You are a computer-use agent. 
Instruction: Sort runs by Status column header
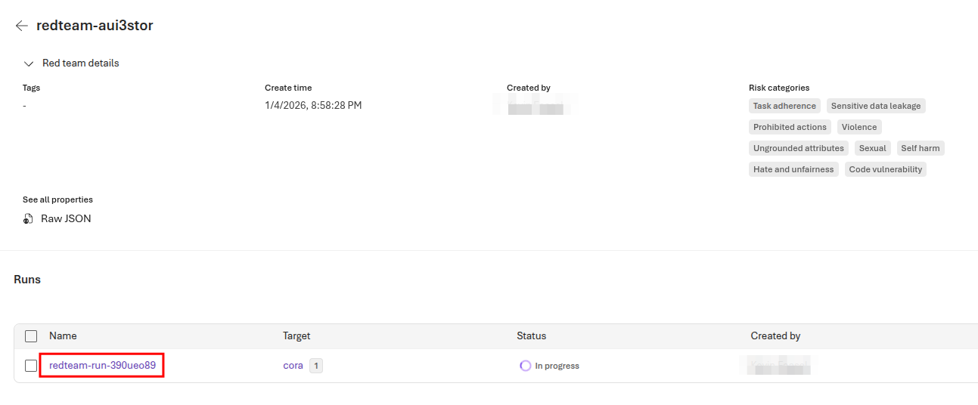coord(531,335)
